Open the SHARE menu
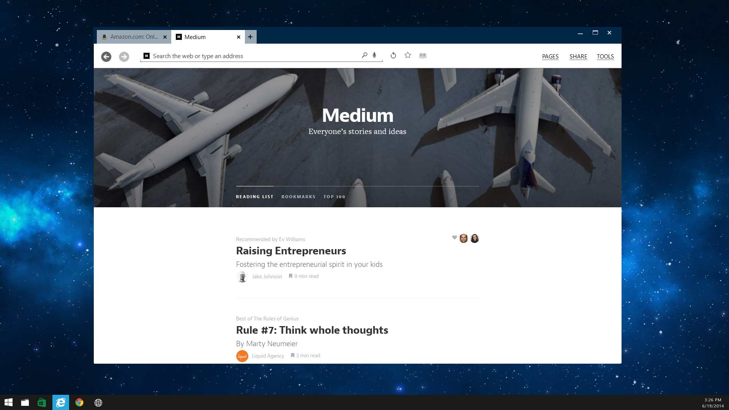Screen dimensions: 729x410 (x=578, y=57)
